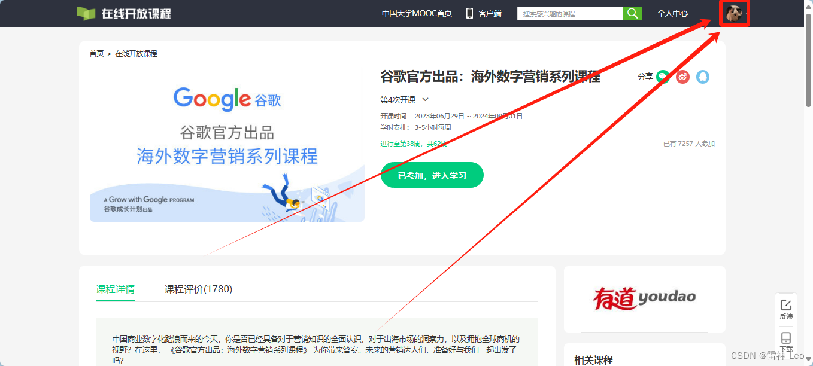The height and width of the screenshot is (366, 813).
Task: Go to 中国大学MOOC首页
Action: pyautogui.click(x=417, y=13)
